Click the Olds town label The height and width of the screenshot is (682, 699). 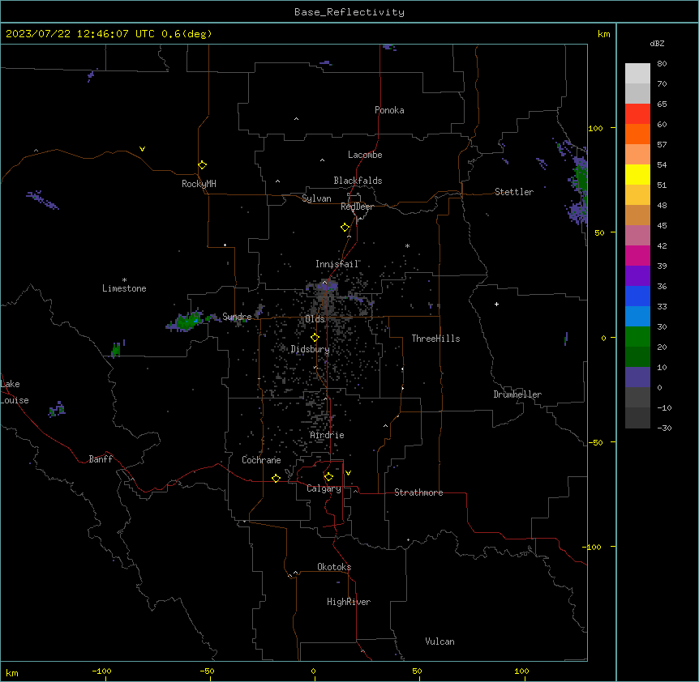tap(315, 319)
